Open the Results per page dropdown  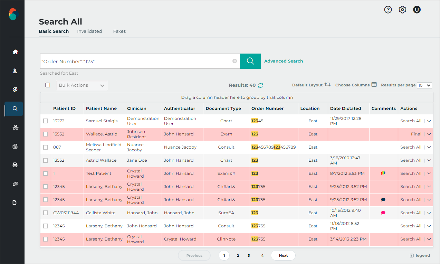tap(424, 85)
